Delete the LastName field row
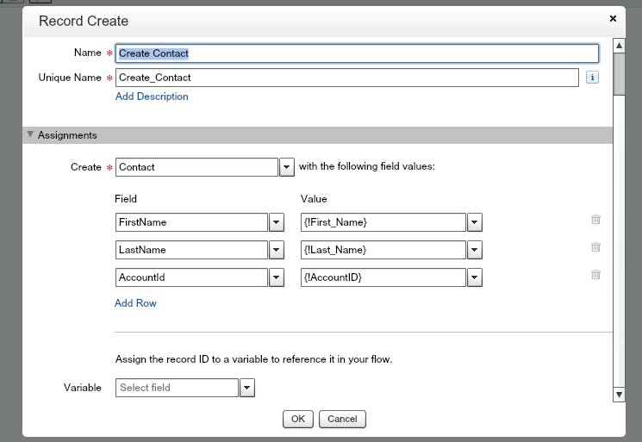 coord(595,247)
